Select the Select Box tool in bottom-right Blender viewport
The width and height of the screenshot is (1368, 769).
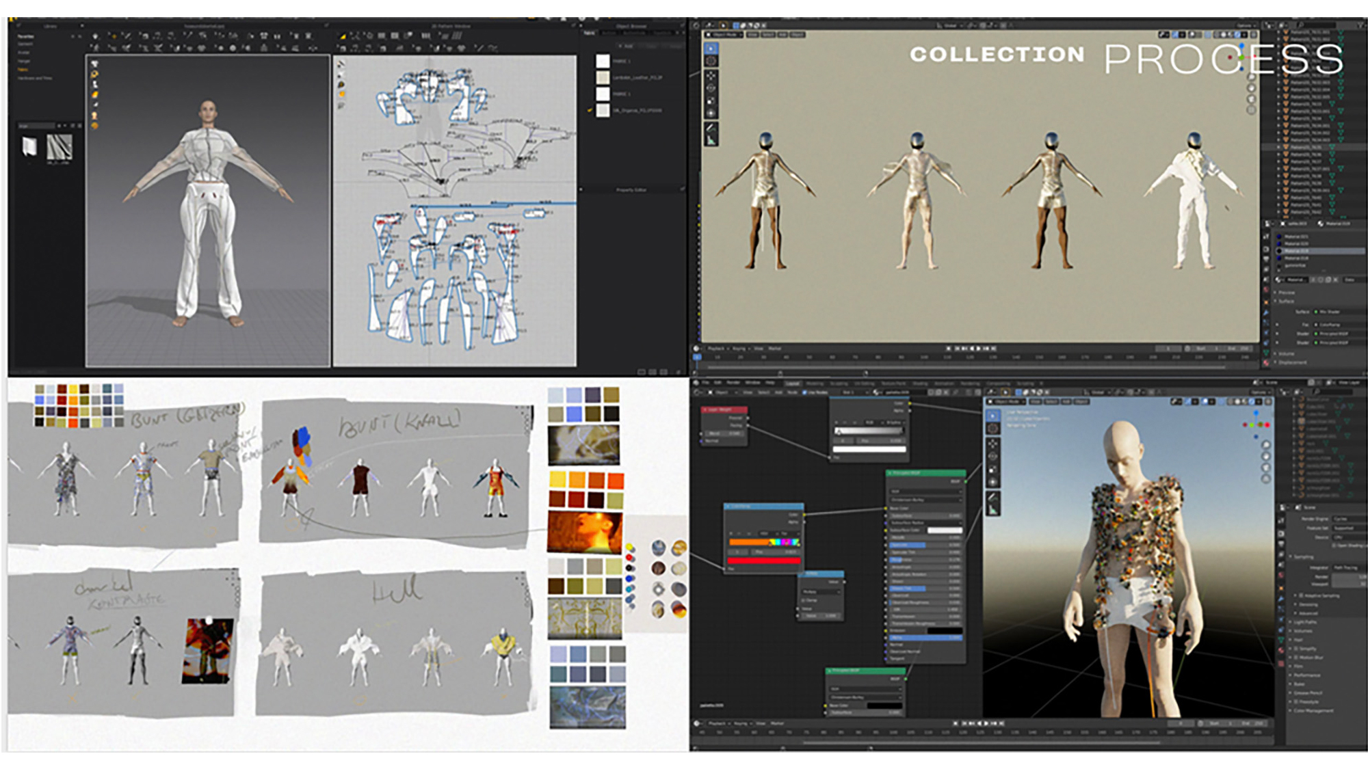pyautogui.click(x=993, y=415)
